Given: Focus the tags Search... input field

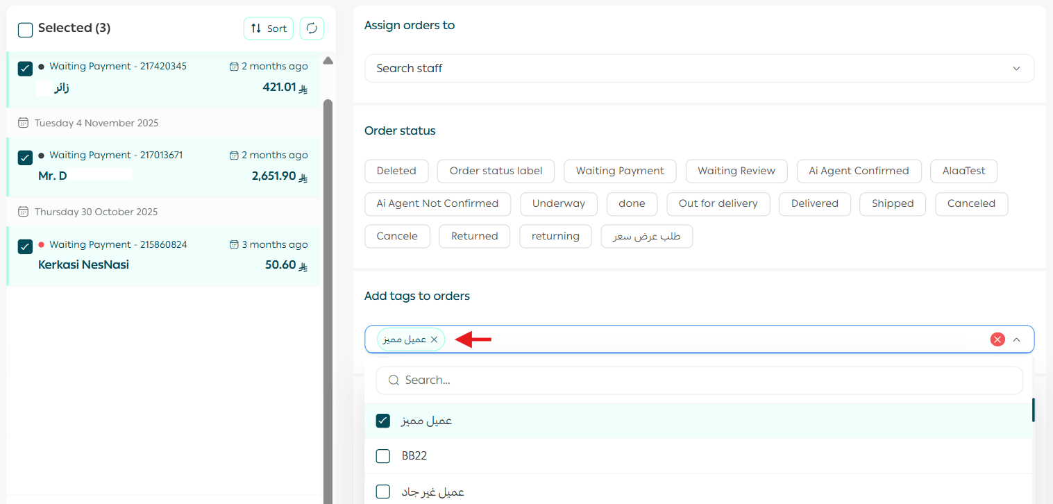Looking at the screenshot, I should [x=708, y=380].
